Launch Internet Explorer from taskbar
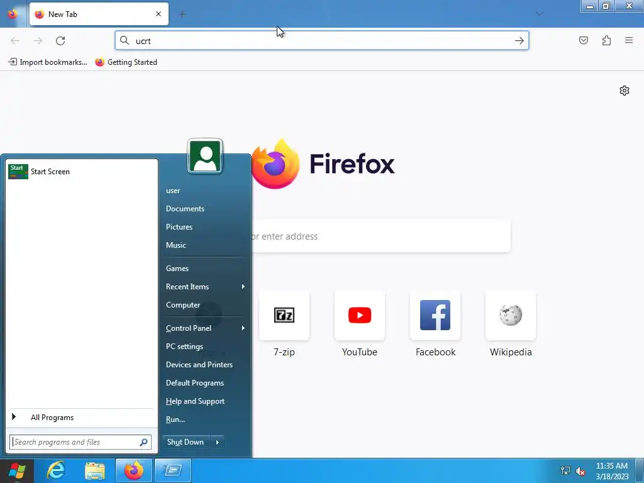The image size is (644, 483). [56, 470]
